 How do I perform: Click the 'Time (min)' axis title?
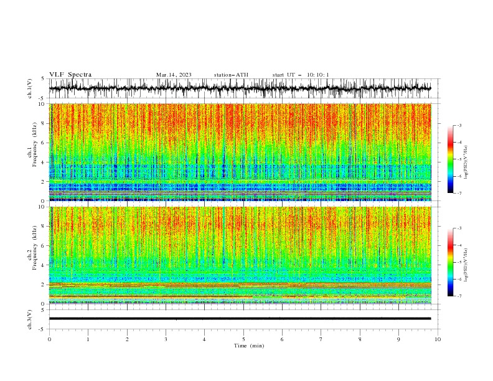(249, 346)
